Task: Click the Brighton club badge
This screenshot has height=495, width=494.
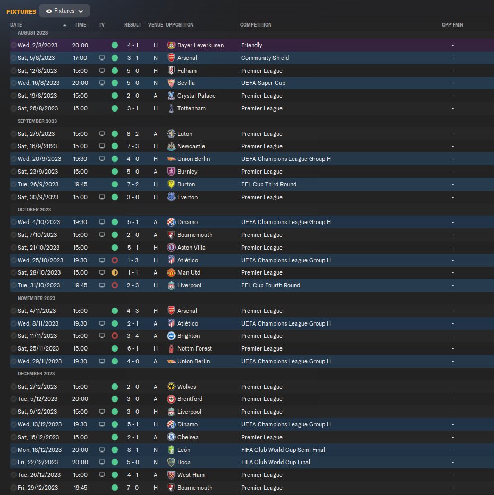Action: click(x=171, y=336)
